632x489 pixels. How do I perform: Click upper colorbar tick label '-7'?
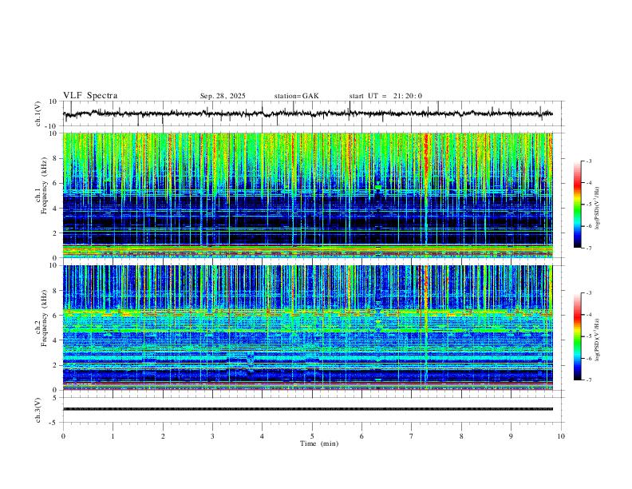point(589,248)
